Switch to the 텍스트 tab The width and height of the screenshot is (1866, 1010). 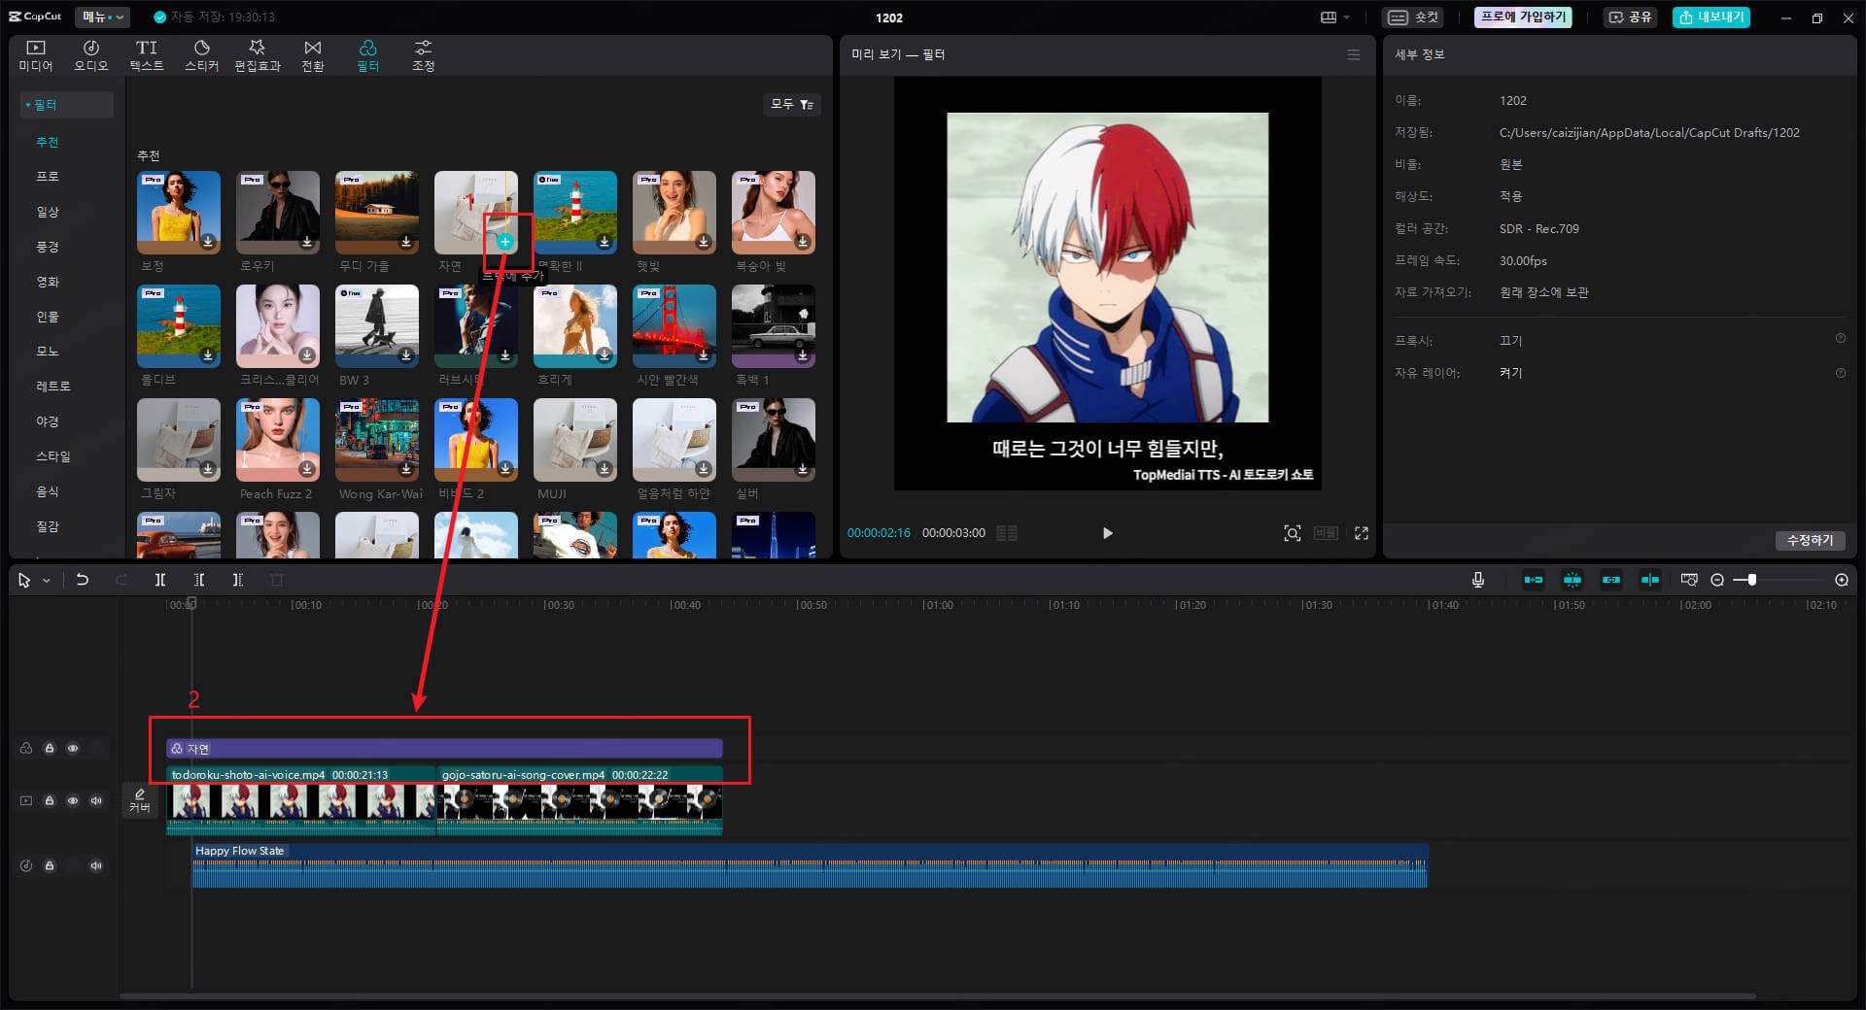tap(147, 56)
